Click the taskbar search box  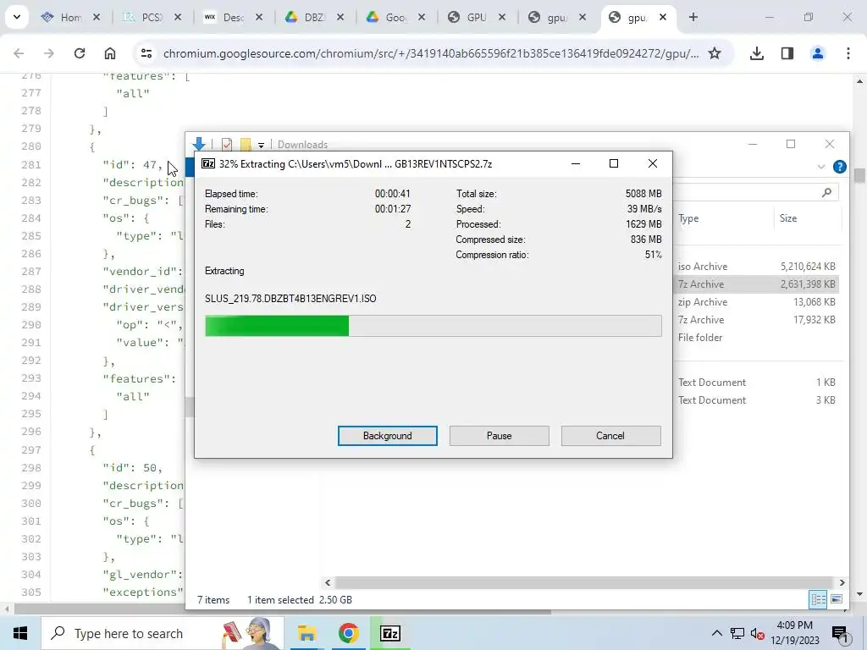coord(163,633)
